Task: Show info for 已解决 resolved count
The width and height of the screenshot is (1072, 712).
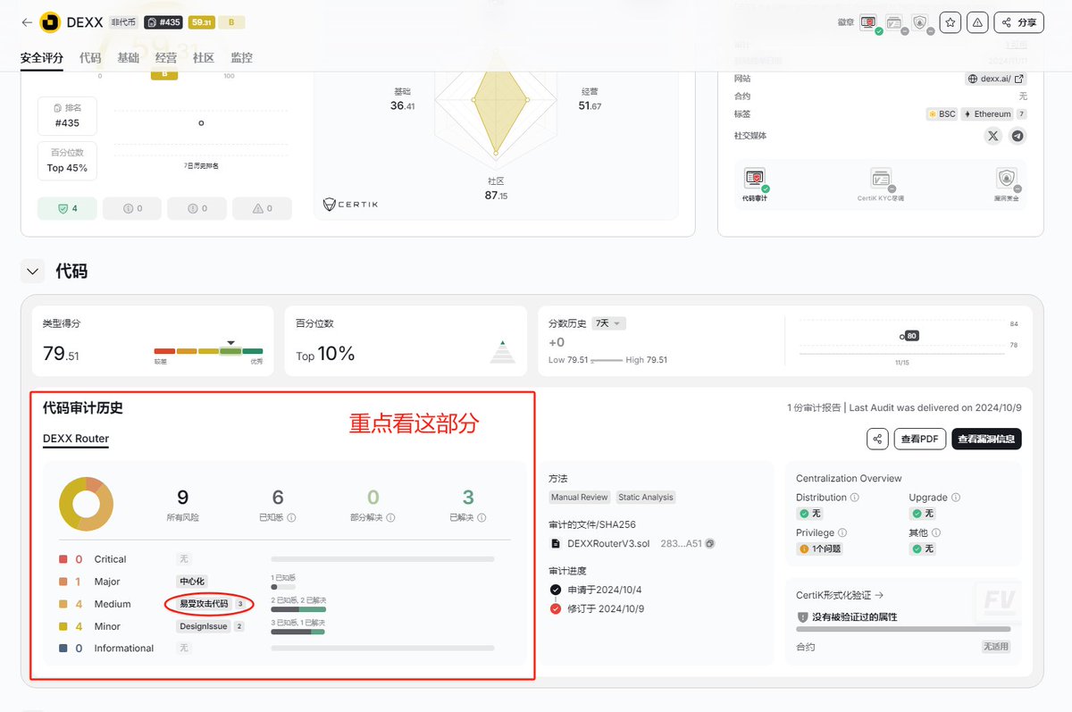Action: click(x=482, y=517)
